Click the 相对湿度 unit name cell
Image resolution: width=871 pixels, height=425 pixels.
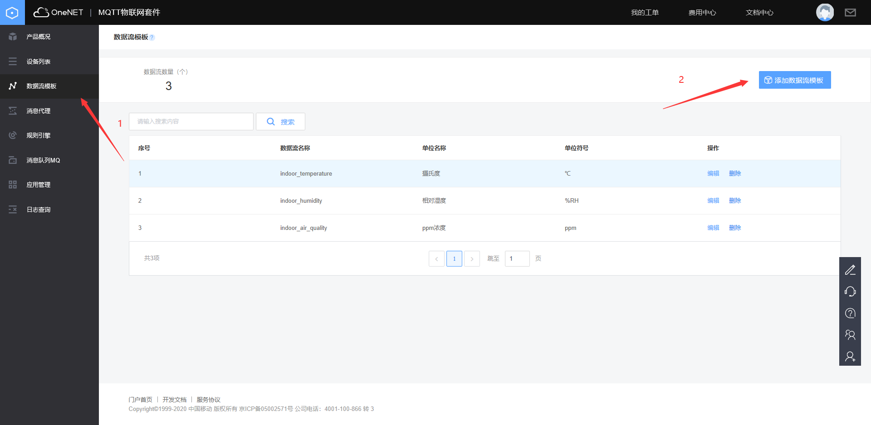434,201
